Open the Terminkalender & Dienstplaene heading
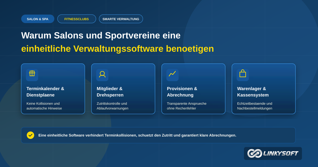The width and height of the screenshot is (318, 167). pos(45,92)
